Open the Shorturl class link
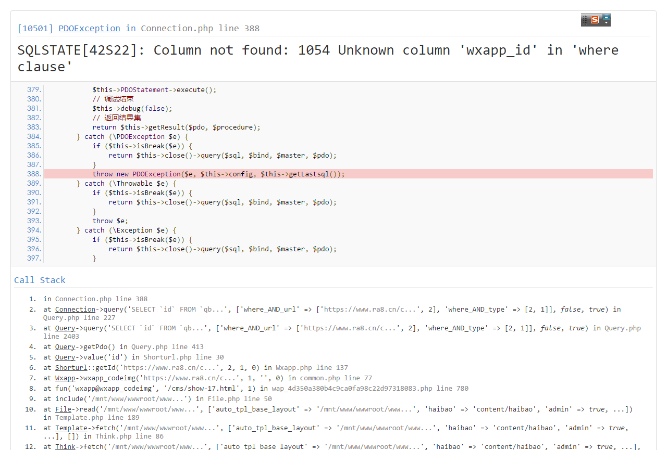The height and width of the screenshot is (450, 667). (x=71, y=367)
